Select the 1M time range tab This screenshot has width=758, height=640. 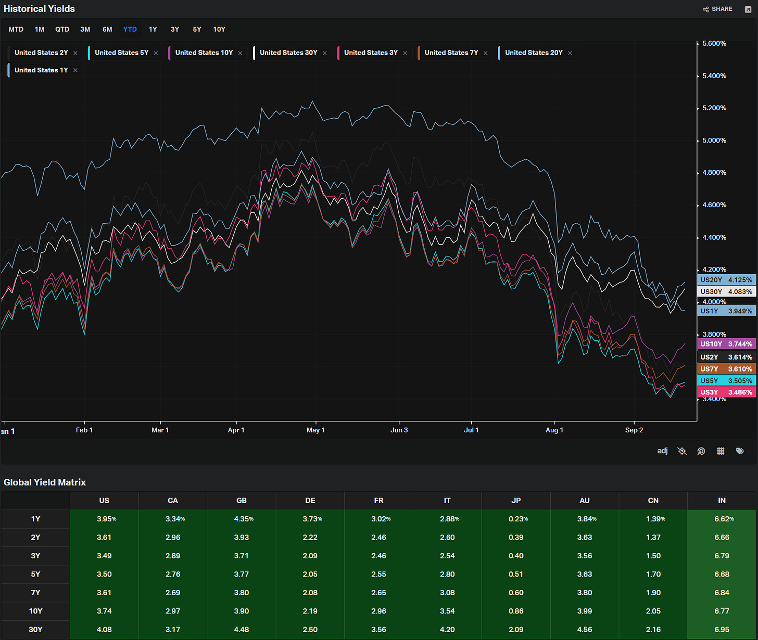pyautogui.click(x=40, y=29)
